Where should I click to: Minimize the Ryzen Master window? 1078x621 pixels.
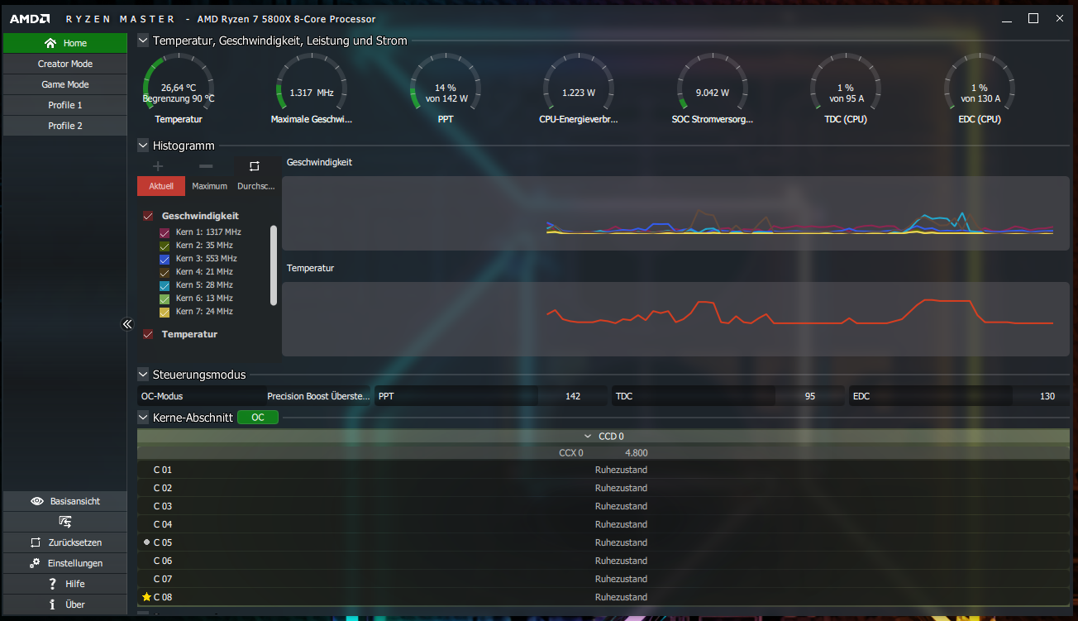[1005, 18]
